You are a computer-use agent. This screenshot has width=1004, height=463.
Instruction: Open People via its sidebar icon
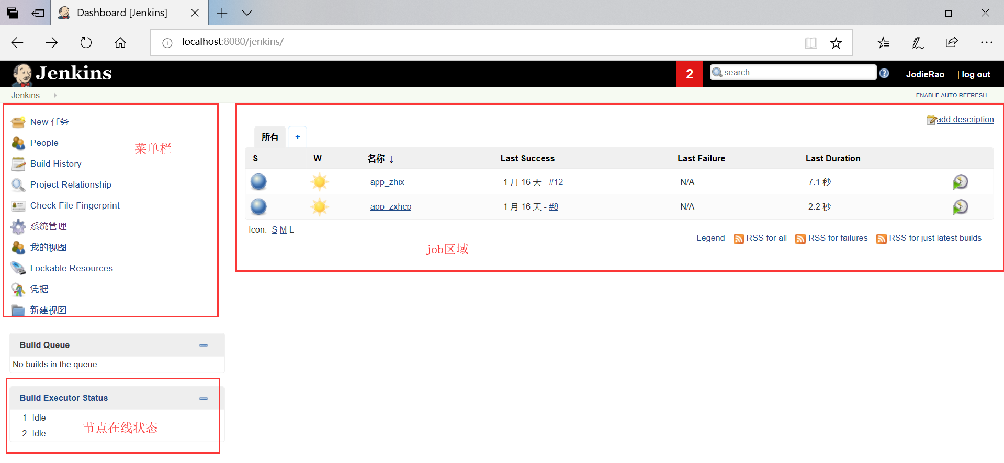tap(18, 143)
